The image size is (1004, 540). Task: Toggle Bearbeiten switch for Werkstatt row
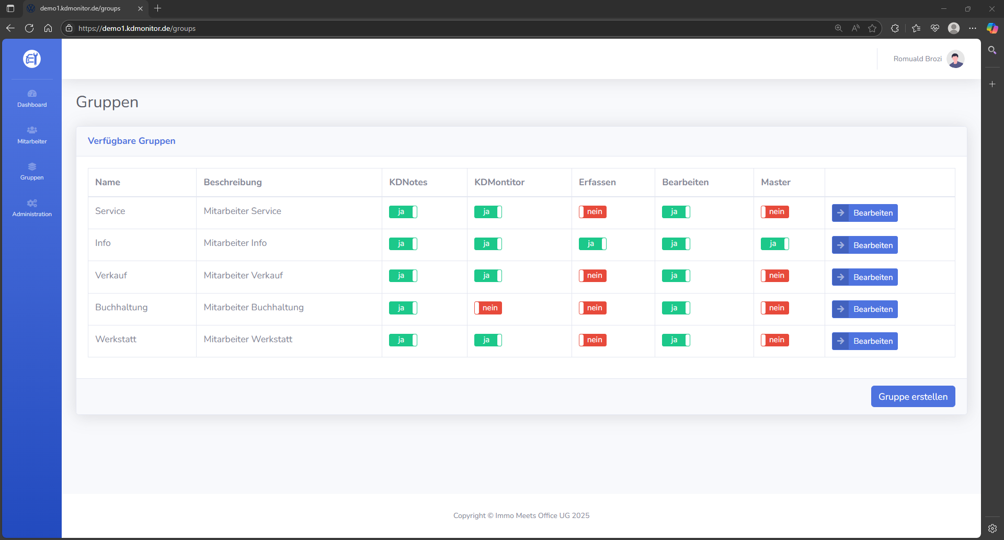pyautogui.click(x=676, y=340)
